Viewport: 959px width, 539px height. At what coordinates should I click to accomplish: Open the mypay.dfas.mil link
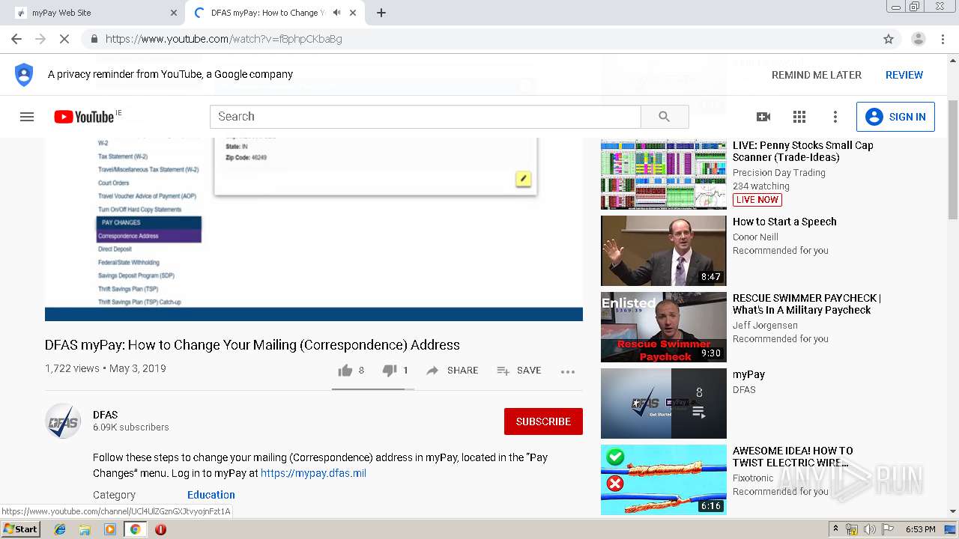click(313, 473)
